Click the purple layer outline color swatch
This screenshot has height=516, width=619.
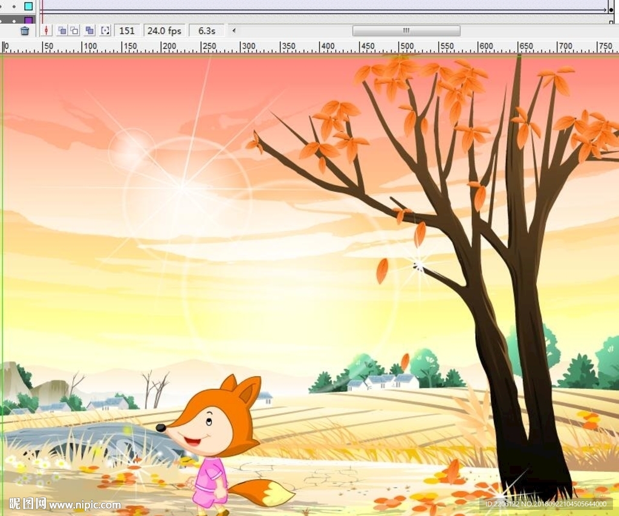(x=28, y=20)
